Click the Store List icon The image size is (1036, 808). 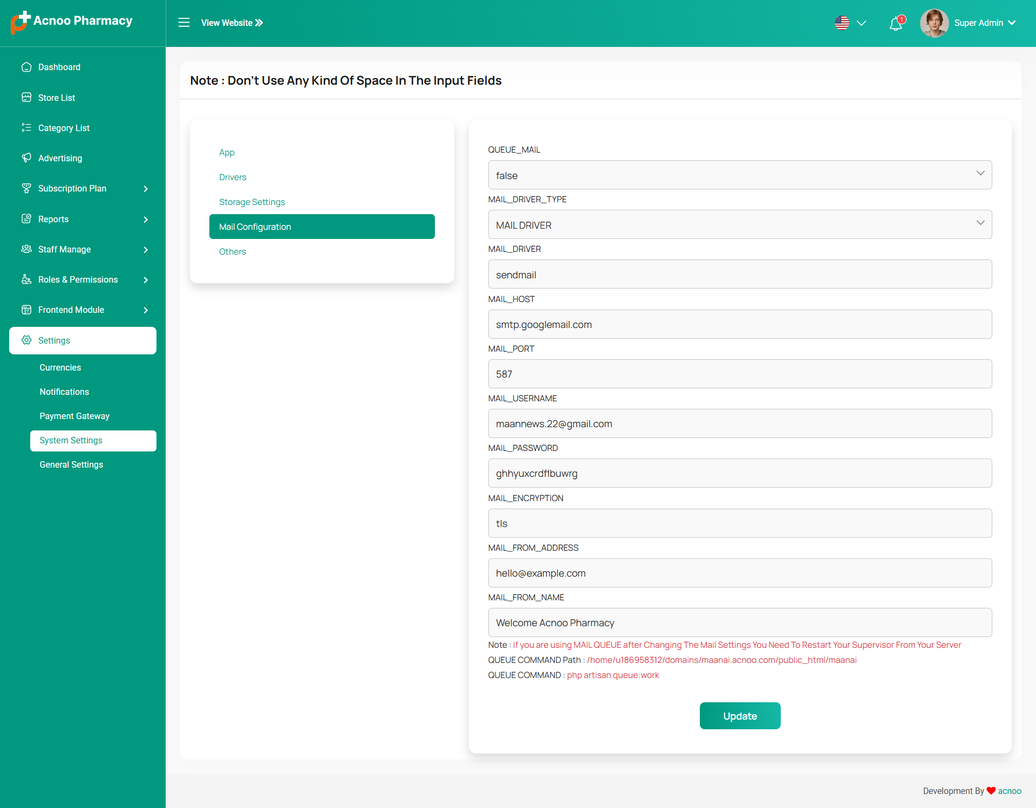26,98
